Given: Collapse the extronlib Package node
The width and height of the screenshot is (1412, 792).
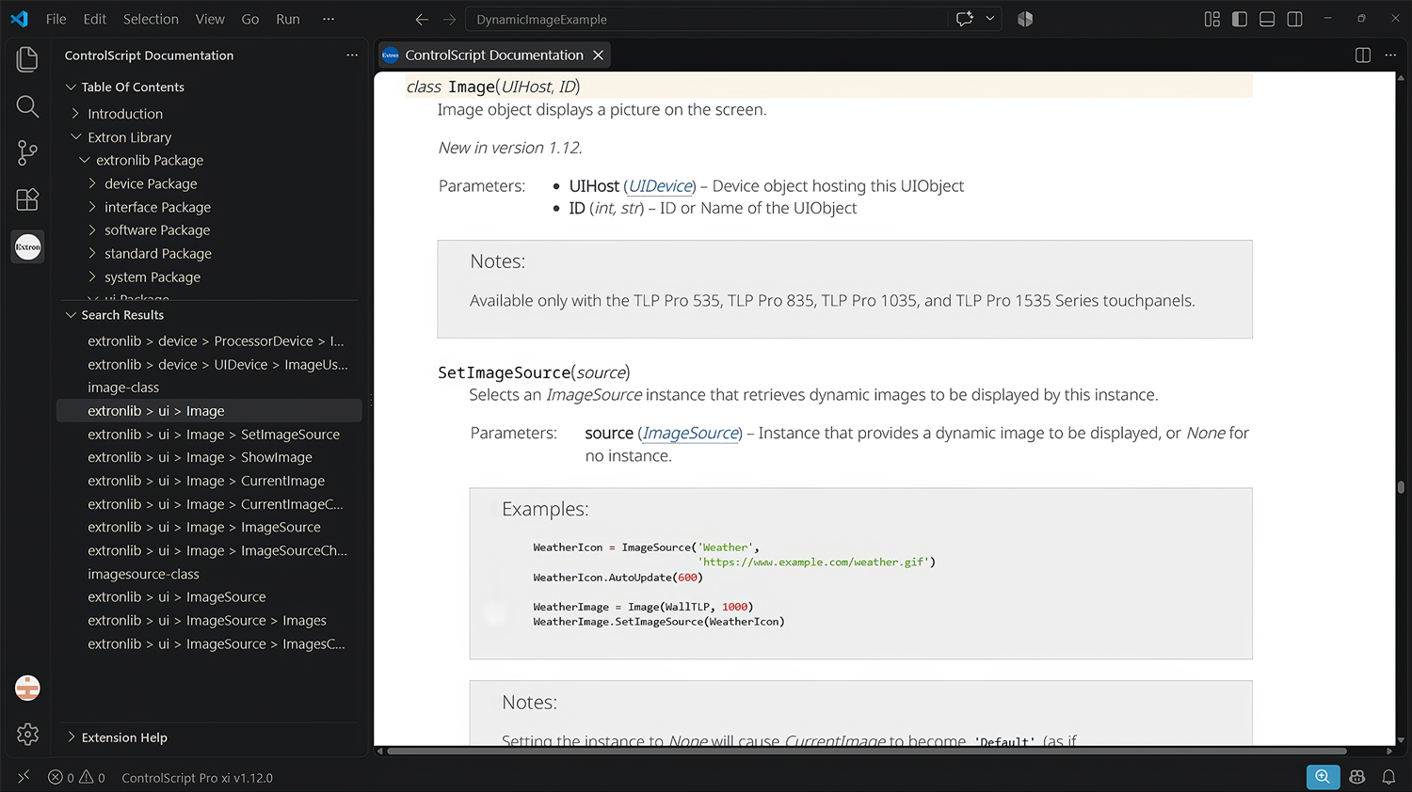Looking at the screenshot, I should [85, 161].
